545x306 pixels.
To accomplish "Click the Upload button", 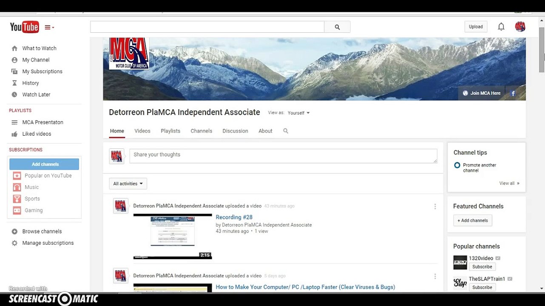I will [x=476, y=27].
